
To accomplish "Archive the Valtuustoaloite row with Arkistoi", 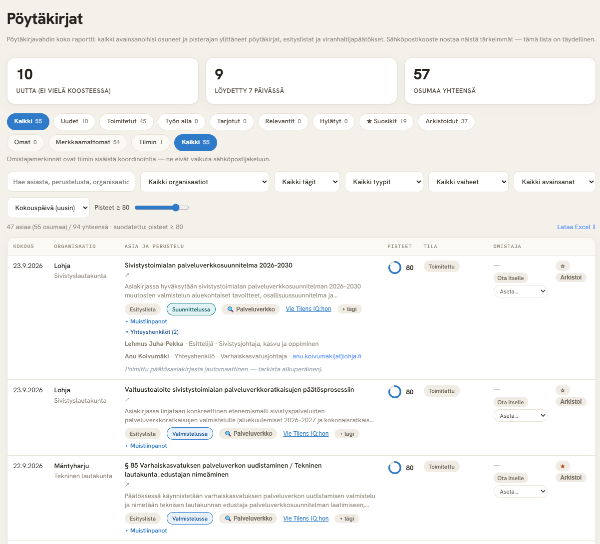I will click(571, 402).
